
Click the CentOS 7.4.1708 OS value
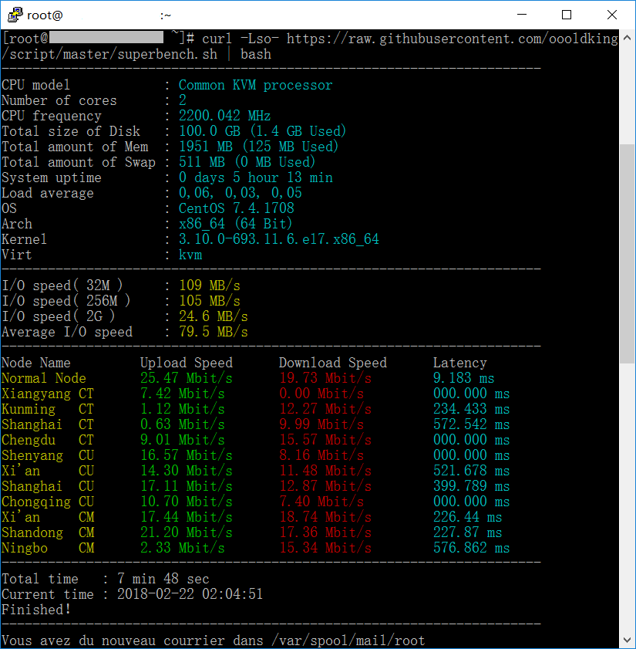coord(236,208)
